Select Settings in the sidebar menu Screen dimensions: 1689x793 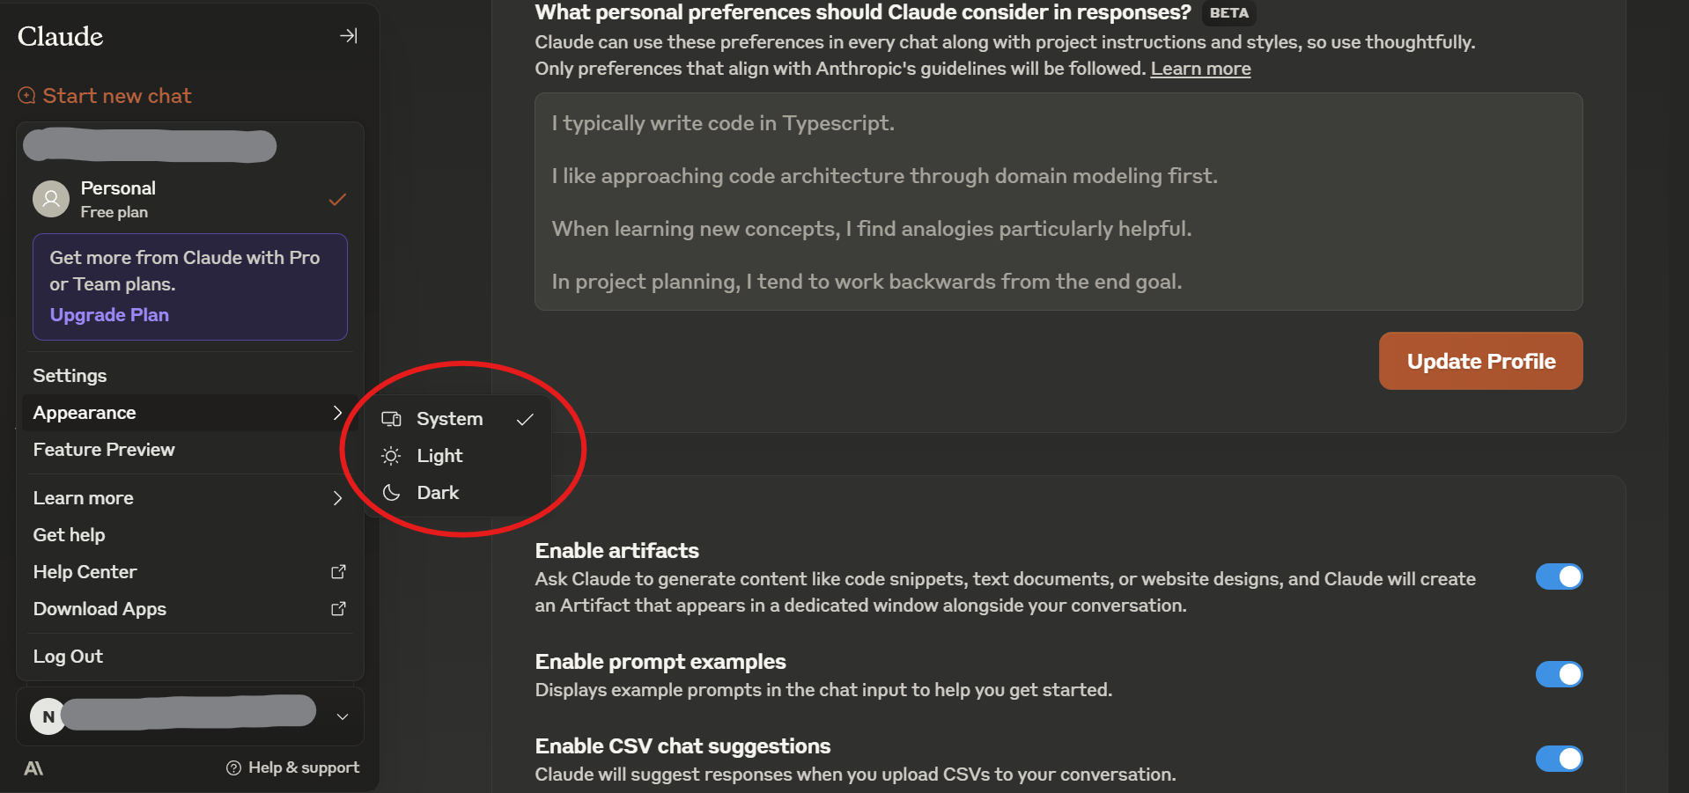[x=70, y=375]
